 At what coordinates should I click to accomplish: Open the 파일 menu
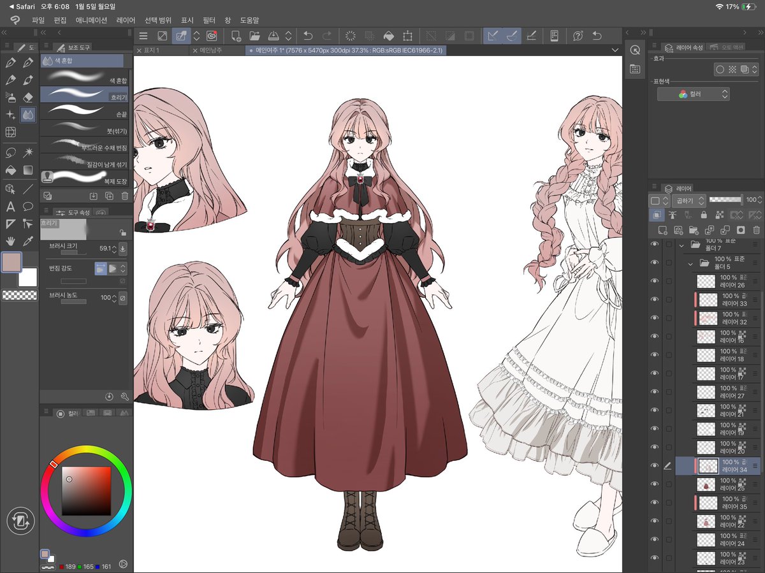38,20
